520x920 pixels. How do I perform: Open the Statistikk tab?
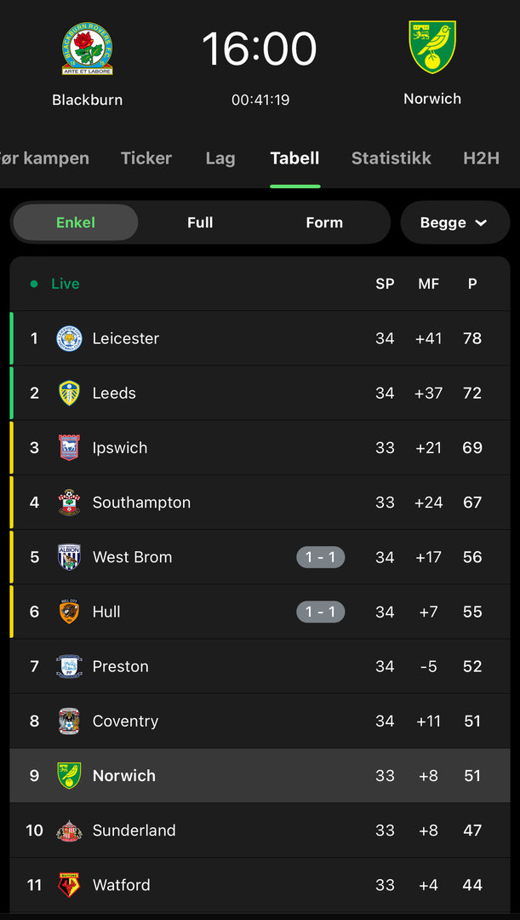(391, 158)
